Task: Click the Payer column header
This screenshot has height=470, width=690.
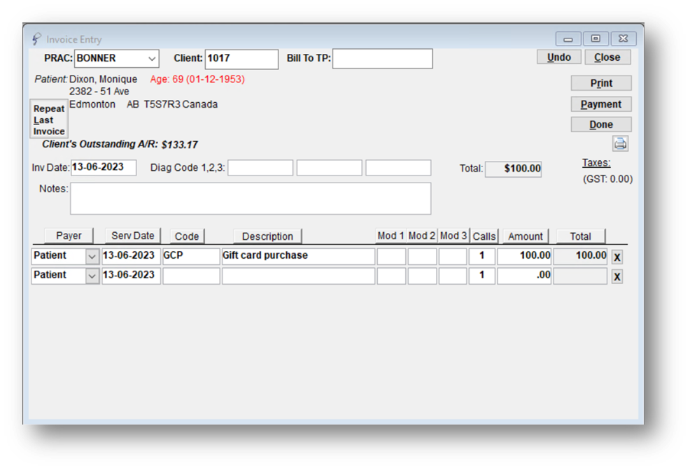Action: (69, 236)
